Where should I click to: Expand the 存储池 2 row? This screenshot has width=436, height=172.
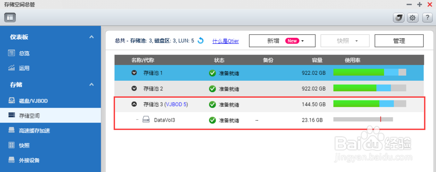134,88
